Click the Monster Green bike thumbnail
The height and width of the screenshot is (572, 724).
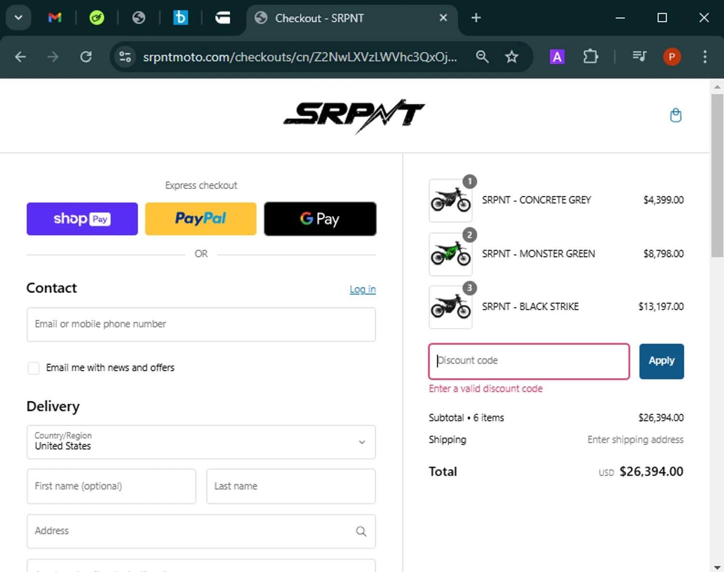450,254
